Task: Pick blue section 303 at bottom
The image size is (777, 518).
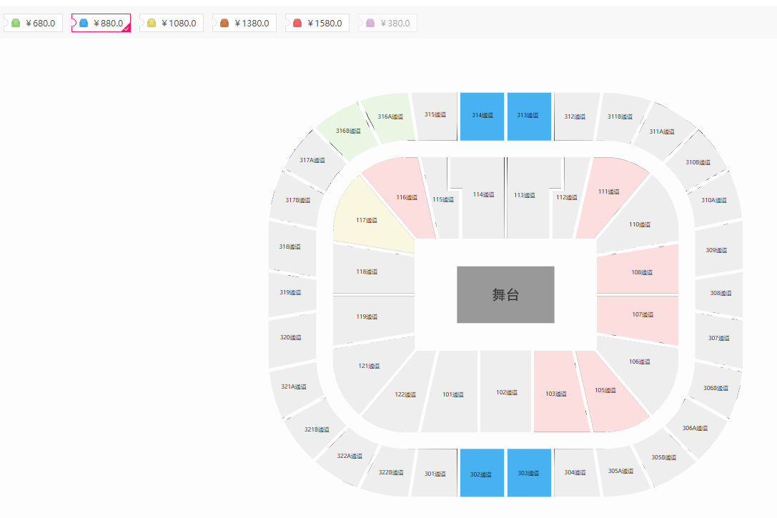Action: coord(529,473)
